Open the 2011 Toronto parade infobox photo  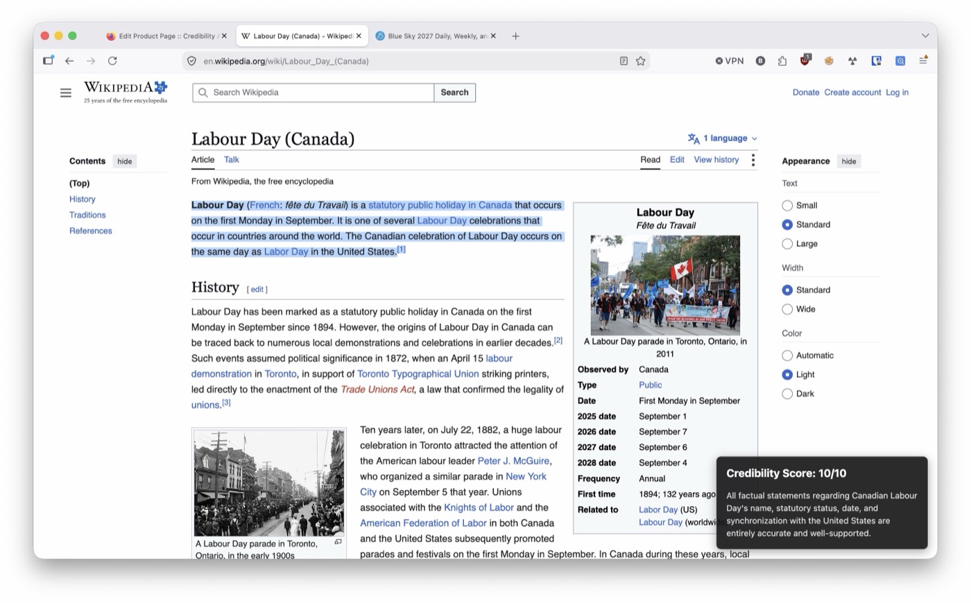(665, 285)
